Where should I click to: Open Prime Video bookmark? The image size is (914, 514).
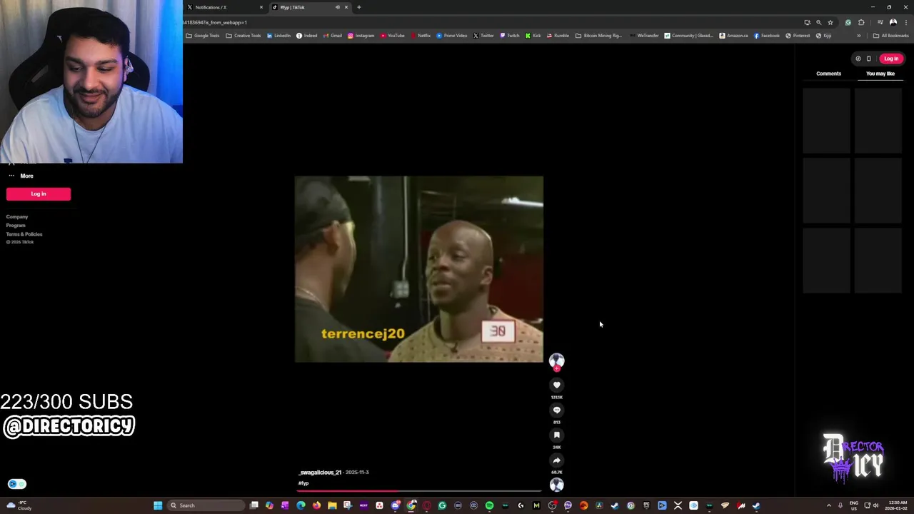(x=451, y=36)
